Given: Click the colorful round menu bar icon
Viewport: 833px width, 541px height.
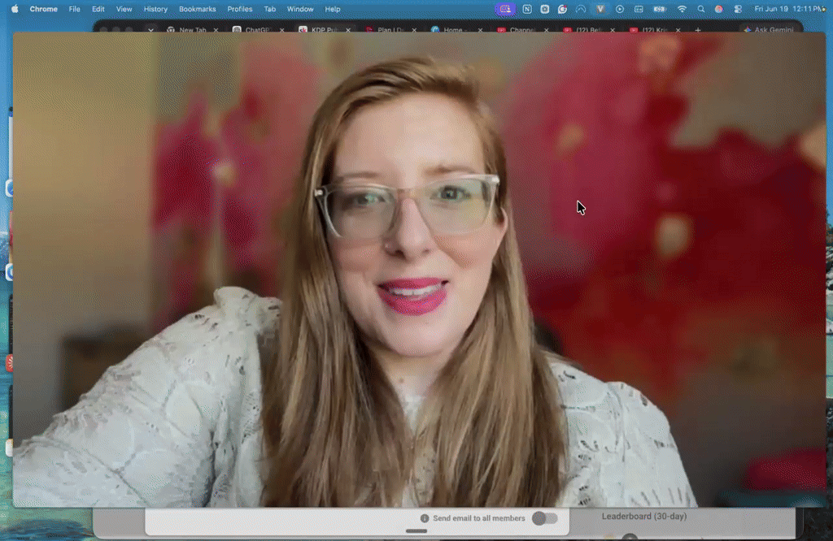Looking at the screenshot, I should point(719,9).
